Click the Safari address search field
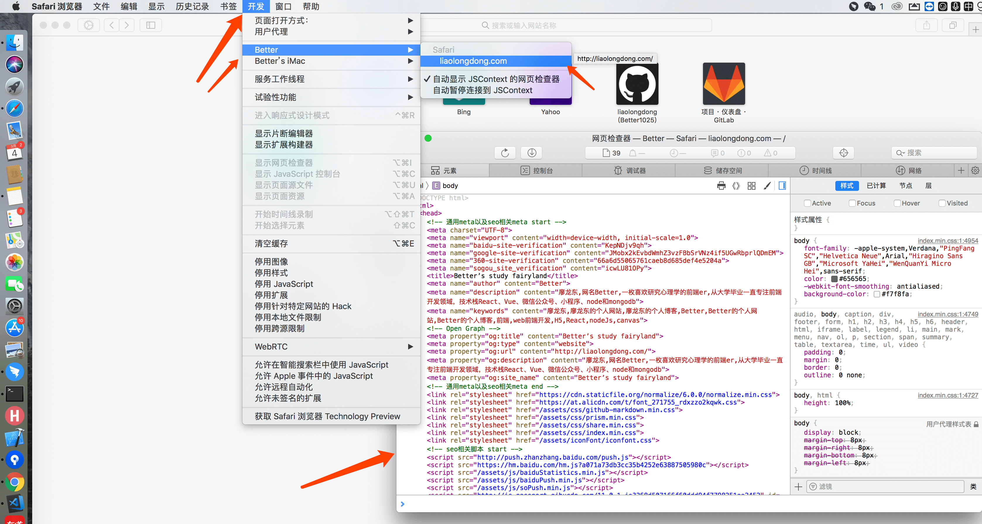982x524 pixels. click(566, 25)
